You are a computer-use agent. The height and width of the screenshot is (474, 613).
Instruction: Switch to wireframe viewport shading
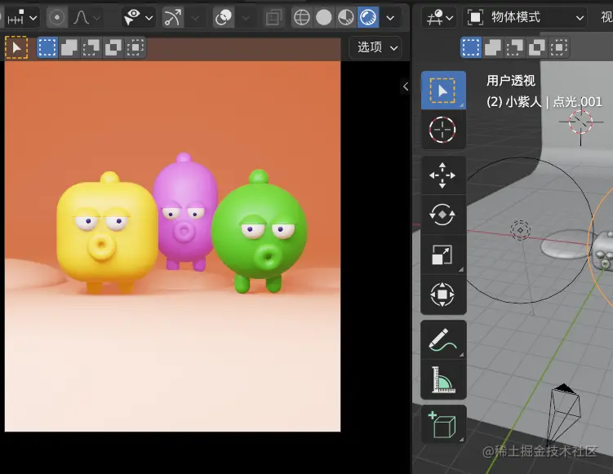[x=302, y=16]
